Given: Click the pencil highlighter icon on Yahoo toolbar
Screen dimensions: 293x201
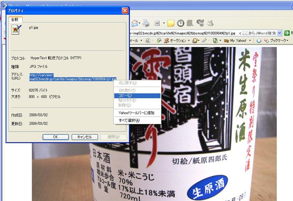Looking at the screenshot, I should click(x=204, y=41).
